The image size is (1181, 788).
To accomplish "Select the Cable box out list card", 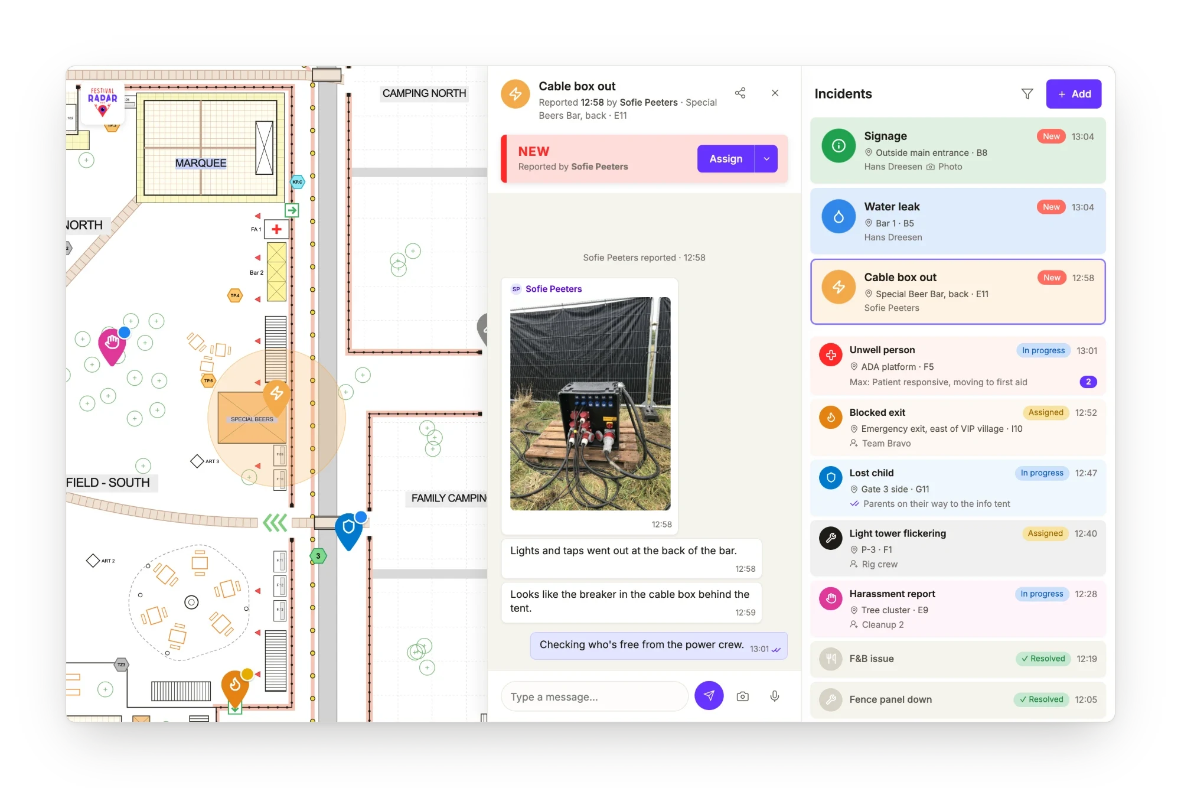I will pos(958,292).
